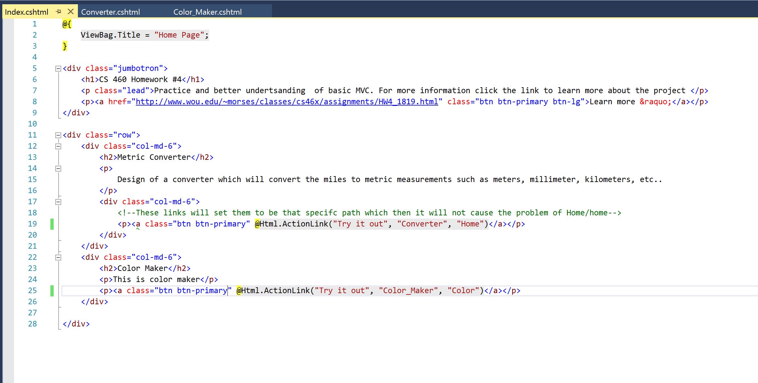Click the "lead" class value on line 7
Viewport: 758px width, 383px height.
tap(138, 91)
